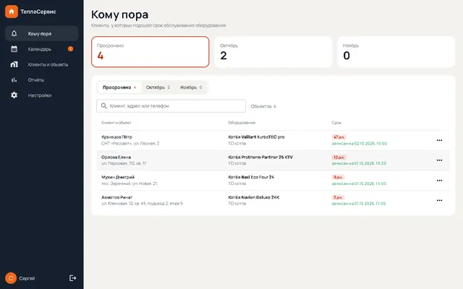This screenshot has width=463, height=289.
Task: Click Котёл Vaillant turboTEC pro equipment
Action: point(256,137)
